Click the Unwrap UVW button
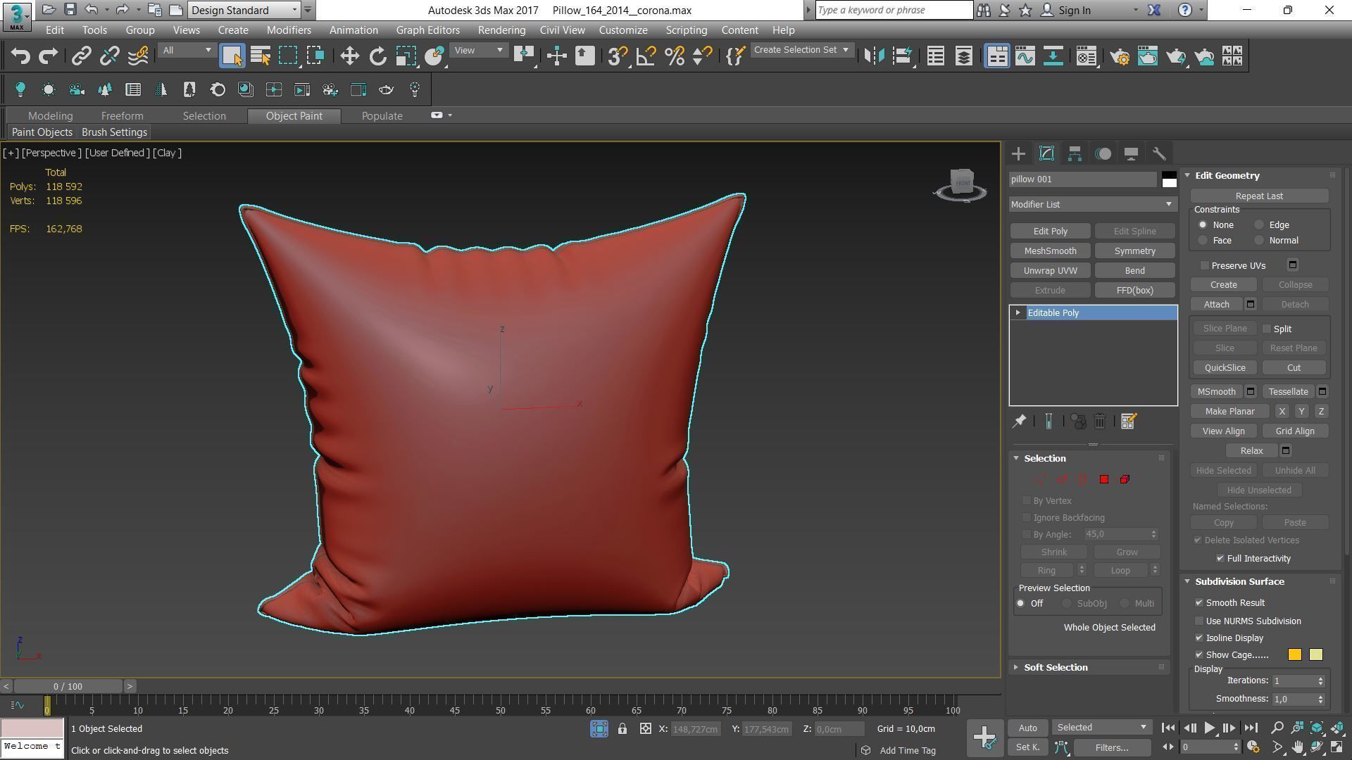Viewport: 1352px width, 760px height. pos(1050,271)
